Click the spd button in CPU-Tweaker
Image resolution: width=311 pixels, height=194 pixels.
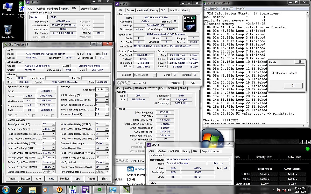tap(78, 178)
